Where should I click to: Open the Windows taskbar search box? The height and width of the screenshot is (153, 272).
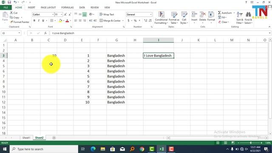(x=44, y=149)
